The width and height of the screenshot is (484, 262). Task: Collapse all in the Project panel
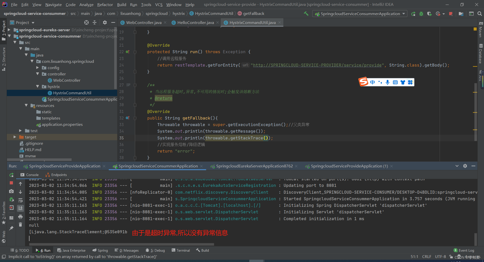[x=95, y=22]
